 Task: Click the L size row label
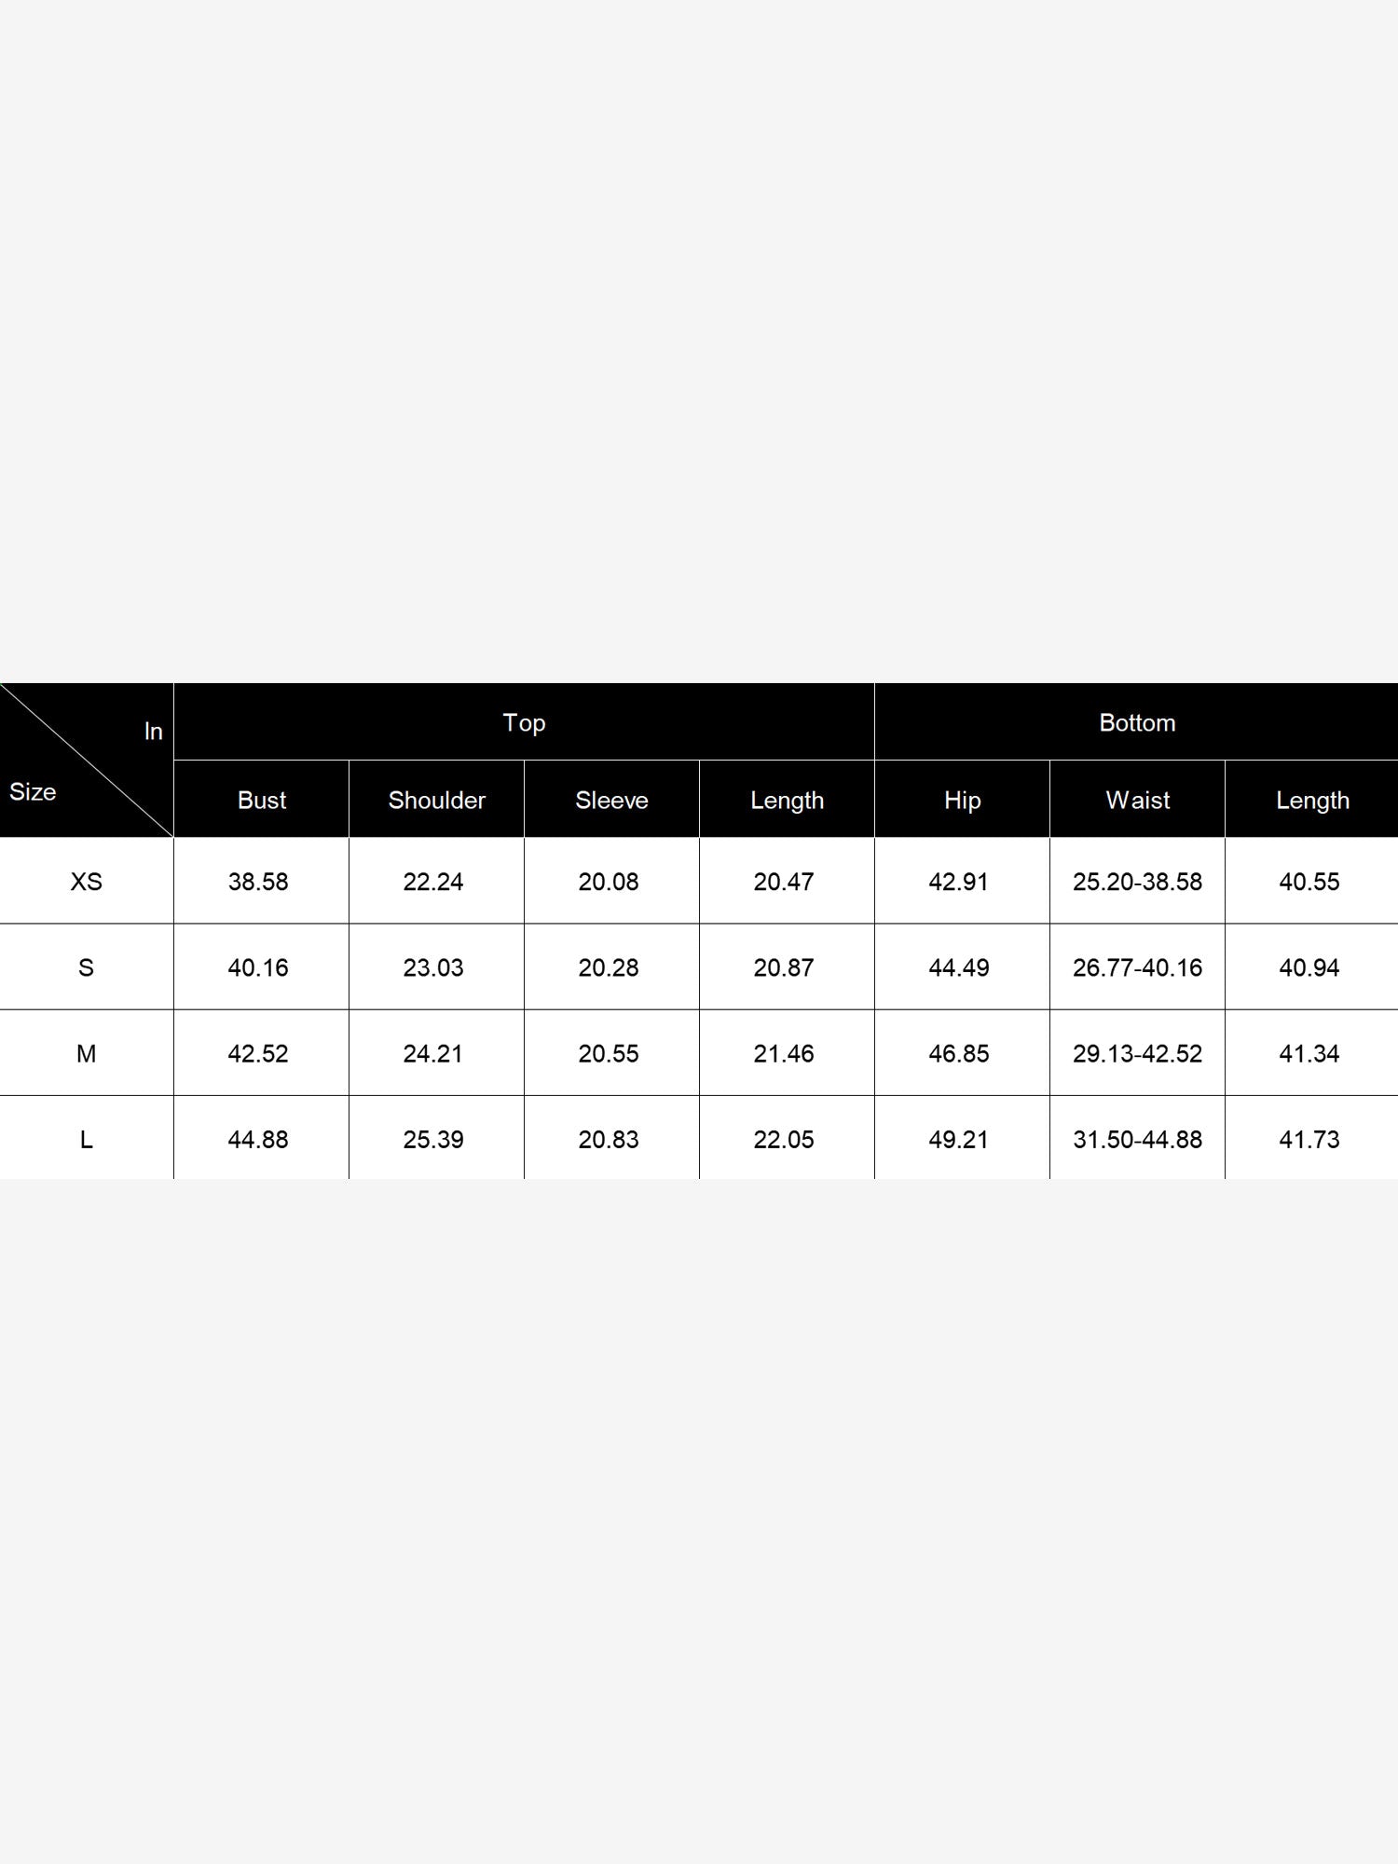pos(86,1139)
